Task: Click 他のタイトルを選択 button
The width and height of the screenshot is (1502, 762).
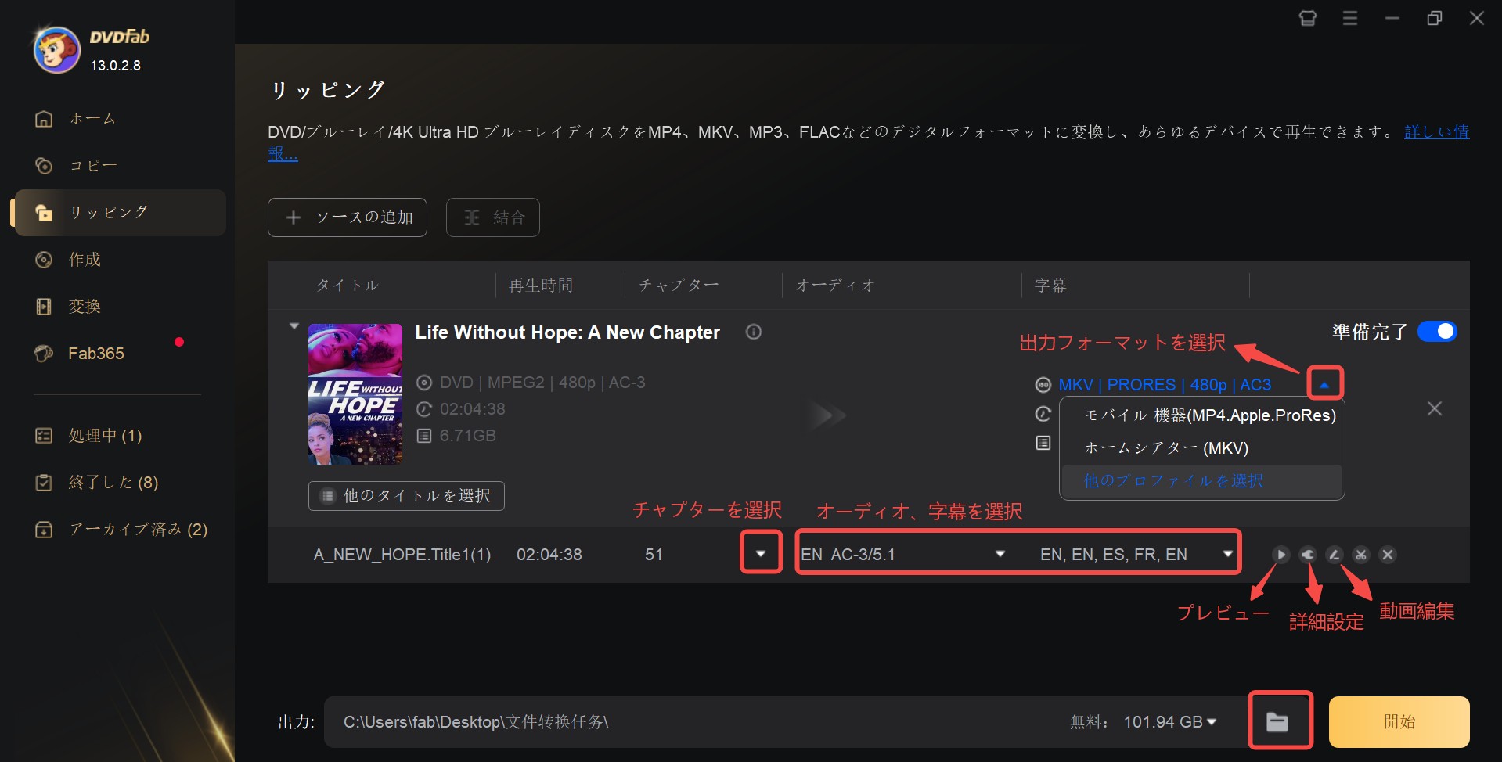Action: [406, 496]
